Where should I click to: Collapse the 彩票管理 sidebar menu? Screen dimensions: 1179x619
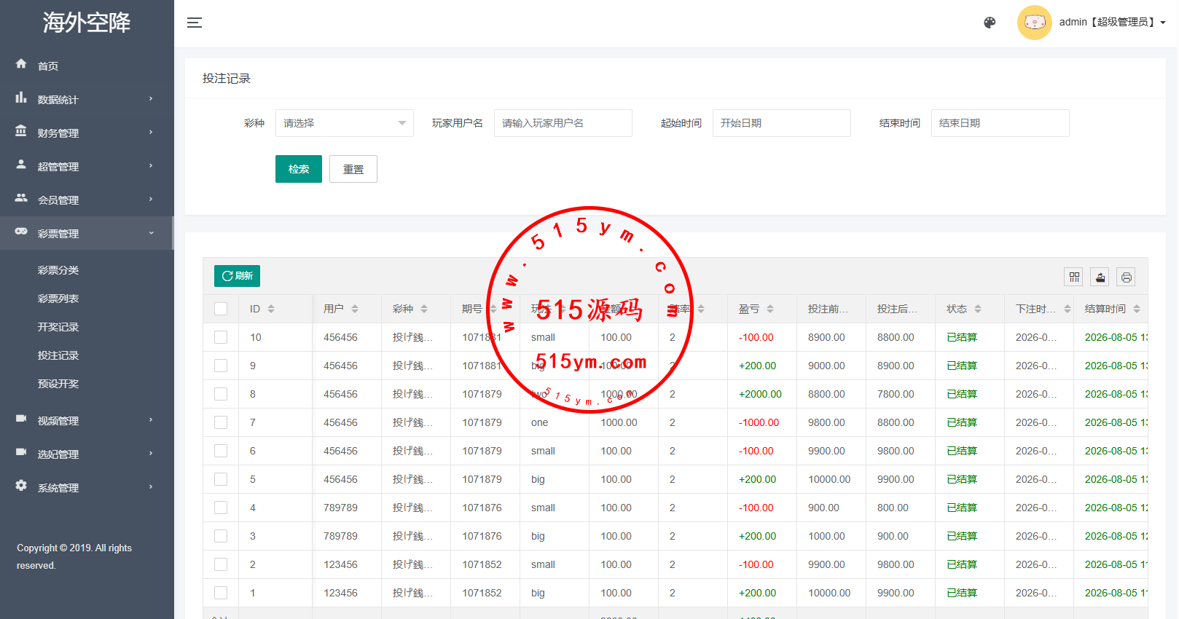(87, 233)
